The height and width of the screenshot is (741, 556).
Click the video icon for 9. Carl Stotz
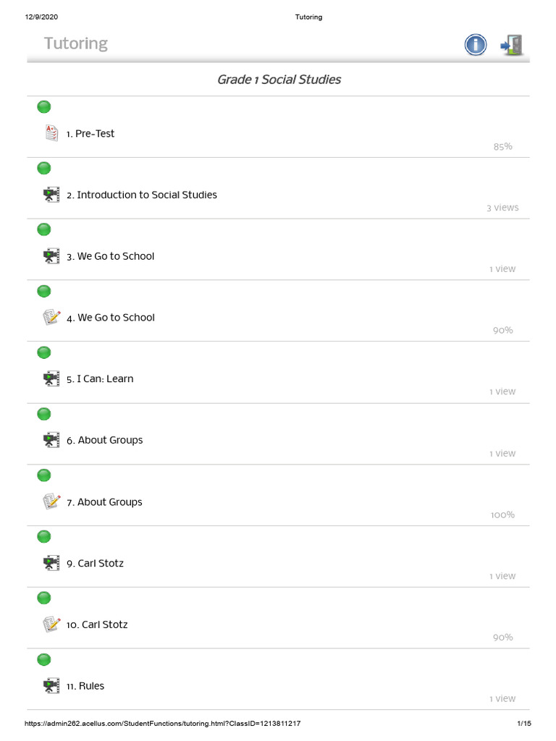(x=51, y=563)
